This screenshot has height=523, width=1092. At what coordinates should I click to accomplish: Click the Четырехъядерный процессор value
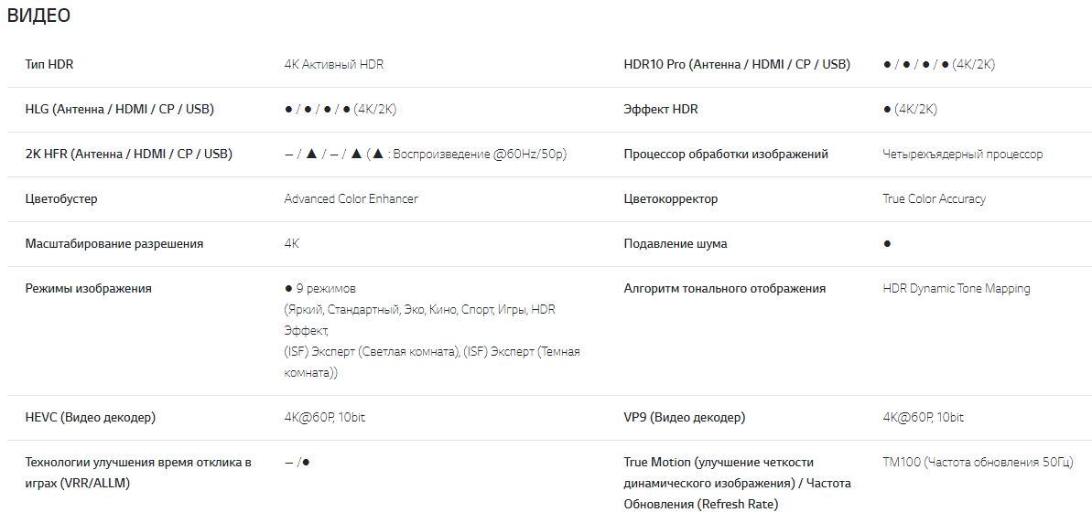tap(962, 155)
